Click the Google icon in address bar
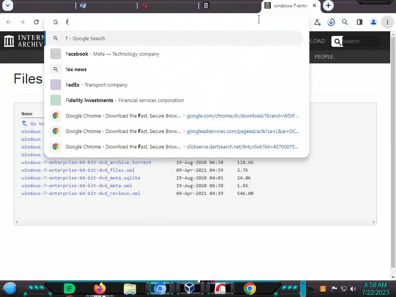Viewport: 396px width, 297px height. coord(56,22)
